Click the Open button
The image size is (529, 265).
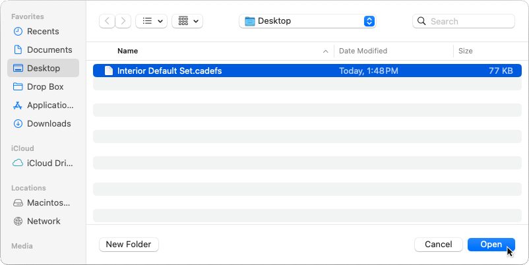(x=491, y=245)
